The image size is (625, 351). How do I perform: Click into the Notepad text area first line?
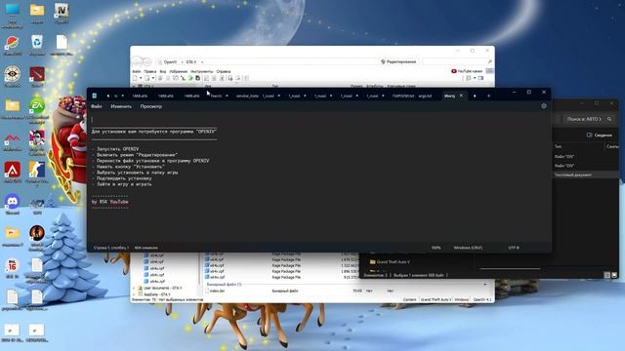point(319,119)
